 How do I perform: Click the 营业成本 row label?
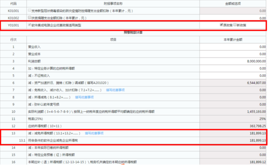(x=34, y=54)
